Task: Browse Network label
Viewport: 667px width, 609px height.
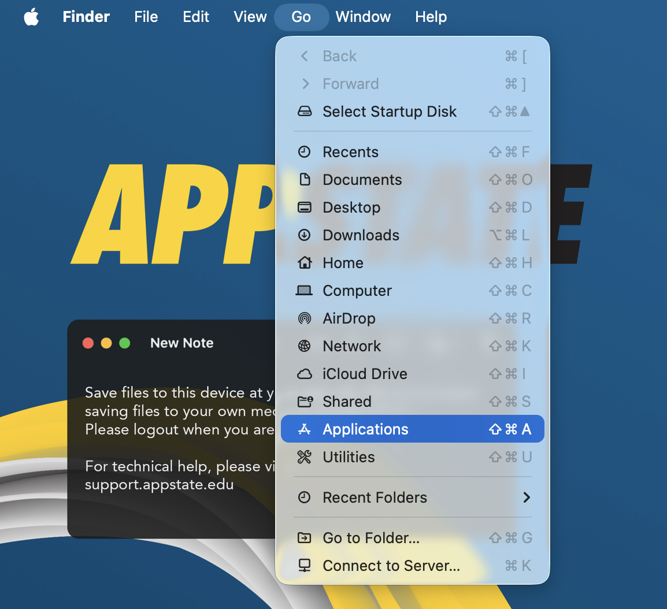Action: click(x=352, y=346)
